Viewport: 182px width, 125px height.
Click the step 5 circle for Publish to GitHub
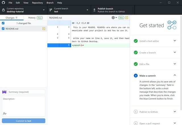(x=136, y=112)
